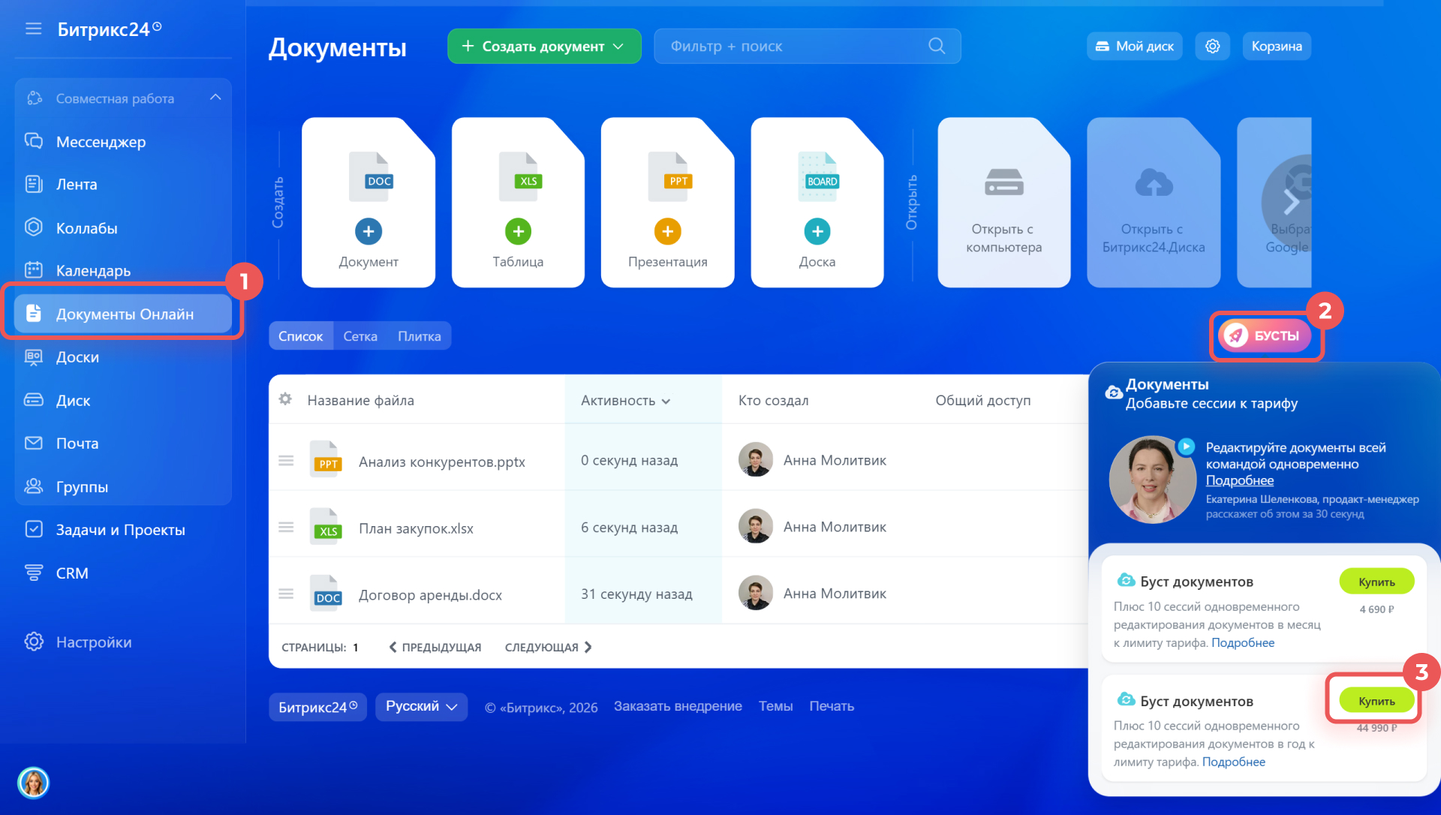
Task: Click the Бусты button
Action: click(1265, 335)
